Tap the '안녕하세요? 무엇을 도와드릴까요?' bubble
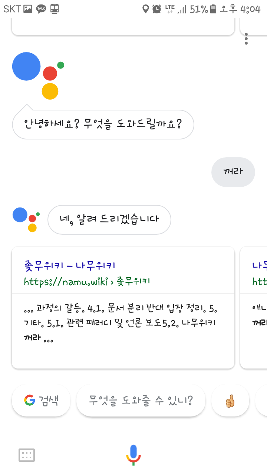This screenshot has width=267, height=476. pos(103,124)
